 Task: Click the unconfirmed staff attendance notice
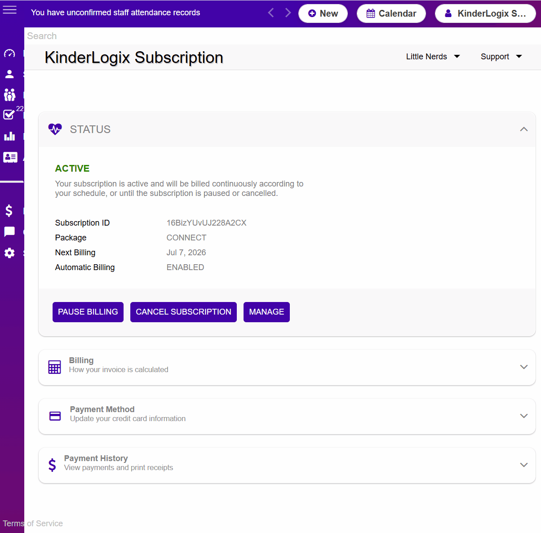(x=115, y=13)
